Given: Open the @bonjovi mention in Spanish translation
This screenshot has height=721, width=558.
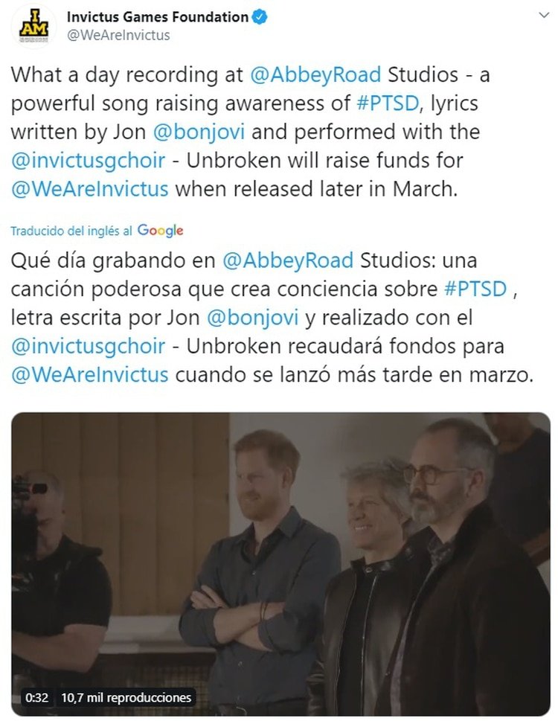Looking at the screenshot, I should 252,318.
